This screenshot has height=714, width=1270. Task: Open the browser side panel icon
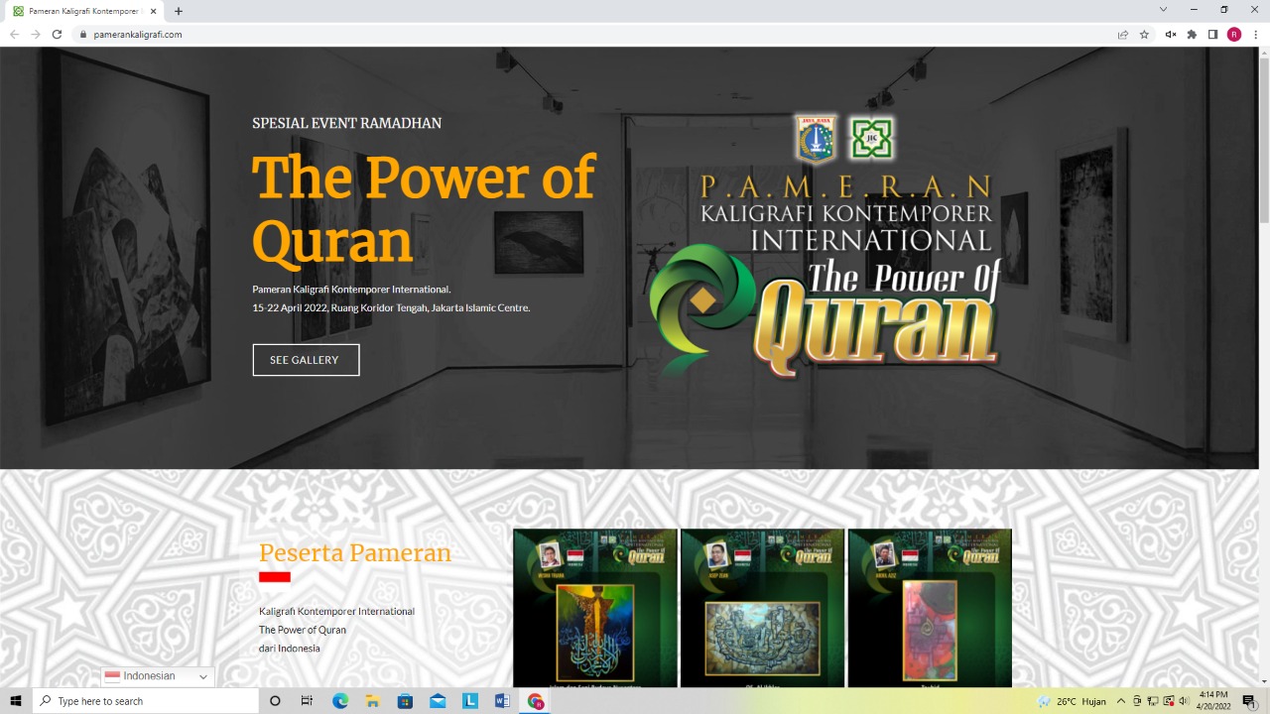tap(1212, 34)
